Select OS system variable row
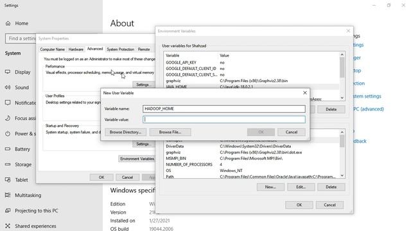Screen dimensions: 411x231 [x=252, y=171]
